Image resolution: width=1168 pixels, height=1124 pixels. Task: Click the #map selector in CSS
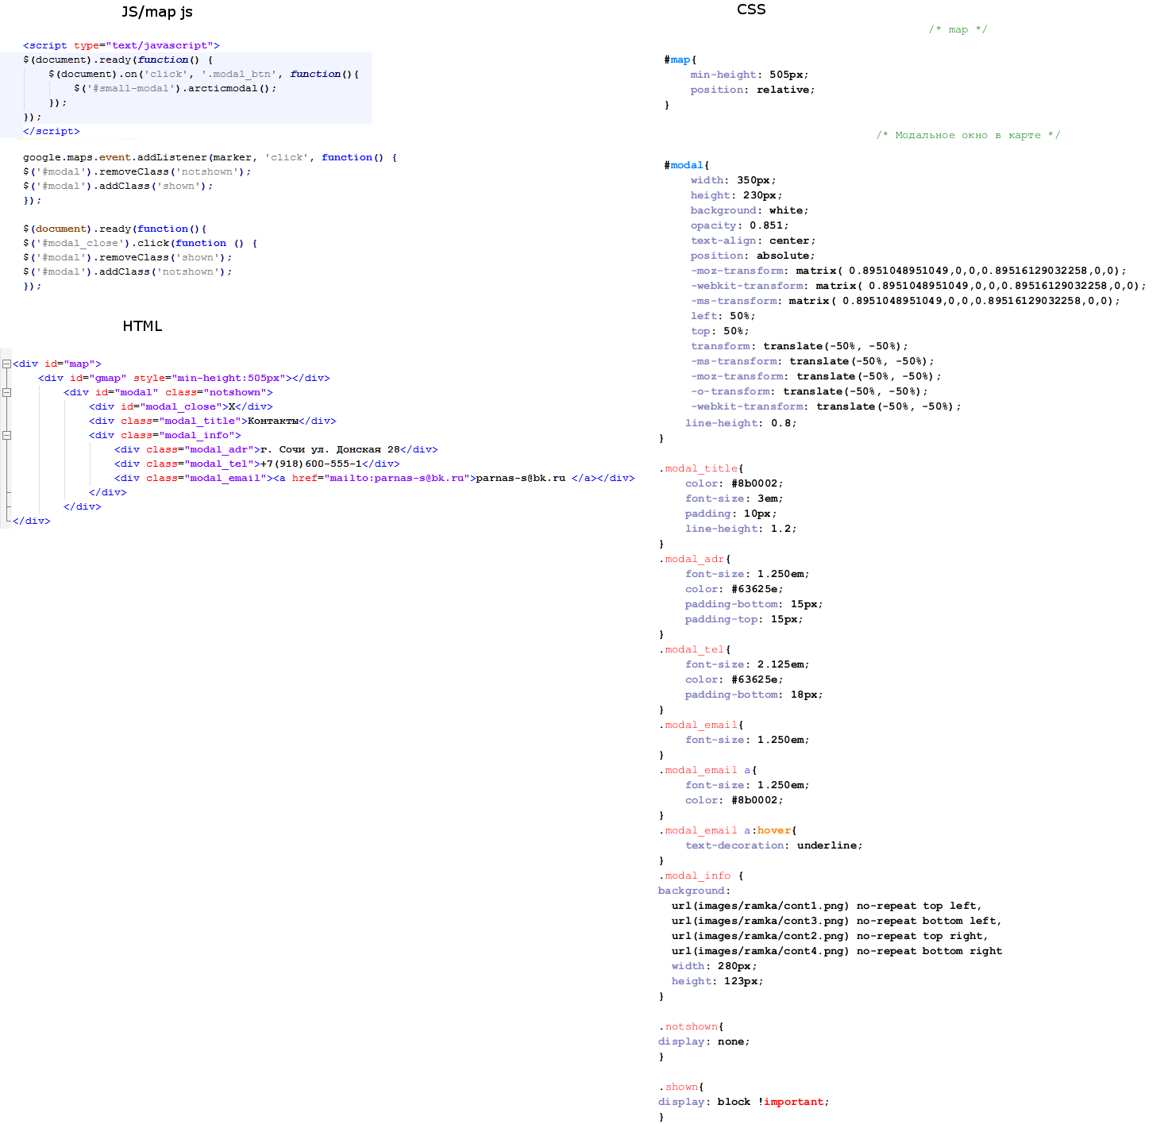[x=679, y=59]
